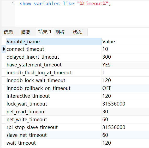This screenshot has width=149, height=148.
Task: Select the net_read_timeout cell
Action: (54, 112)
